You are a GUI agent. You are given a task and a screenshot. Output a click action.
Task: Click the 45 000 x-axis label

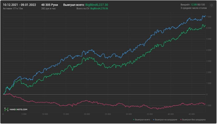click(x=192, y=114)
